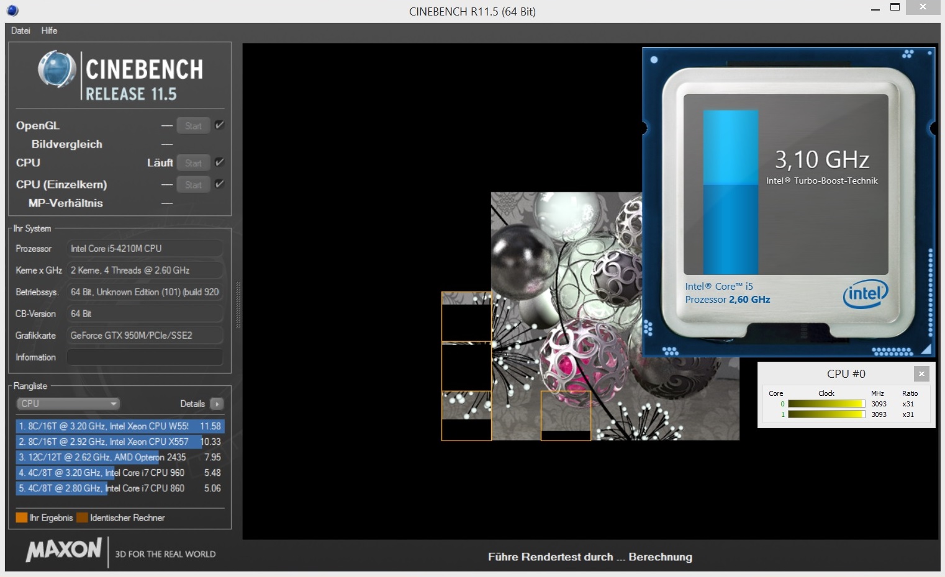The image size is (945, 577).
Task: Click the orange Ihr Ergebnis legend swatch
Action: tap(22, 517)
